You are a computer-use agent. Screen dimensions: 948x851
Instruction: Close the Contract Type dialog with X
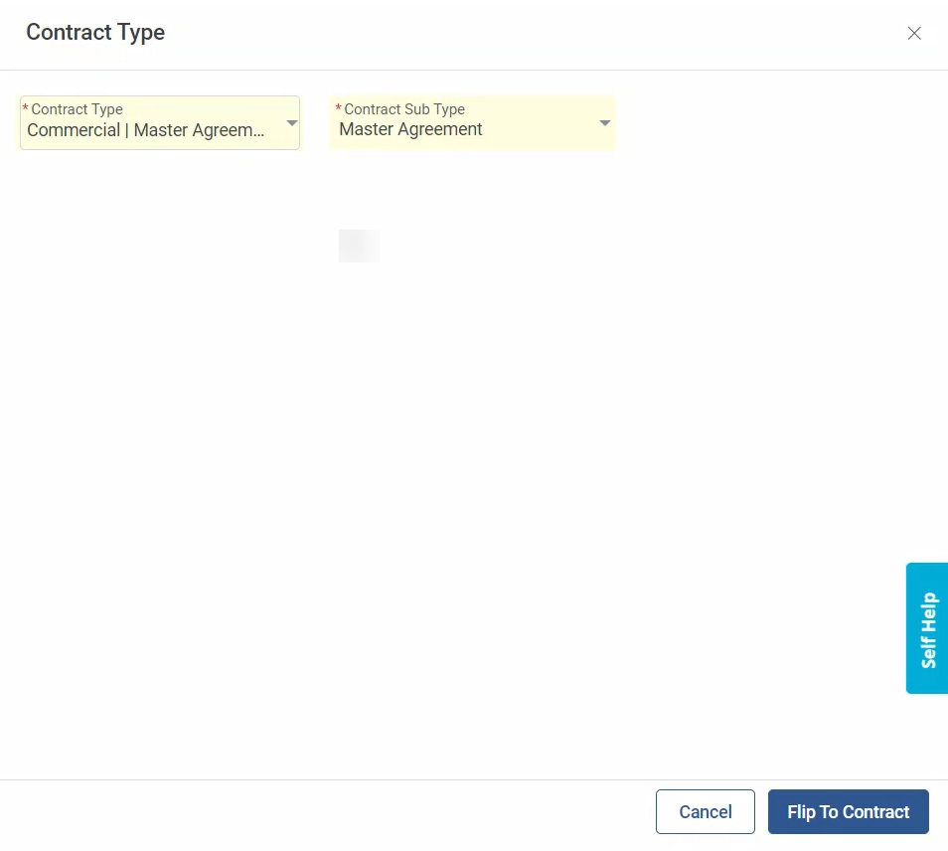pos(914,34)
